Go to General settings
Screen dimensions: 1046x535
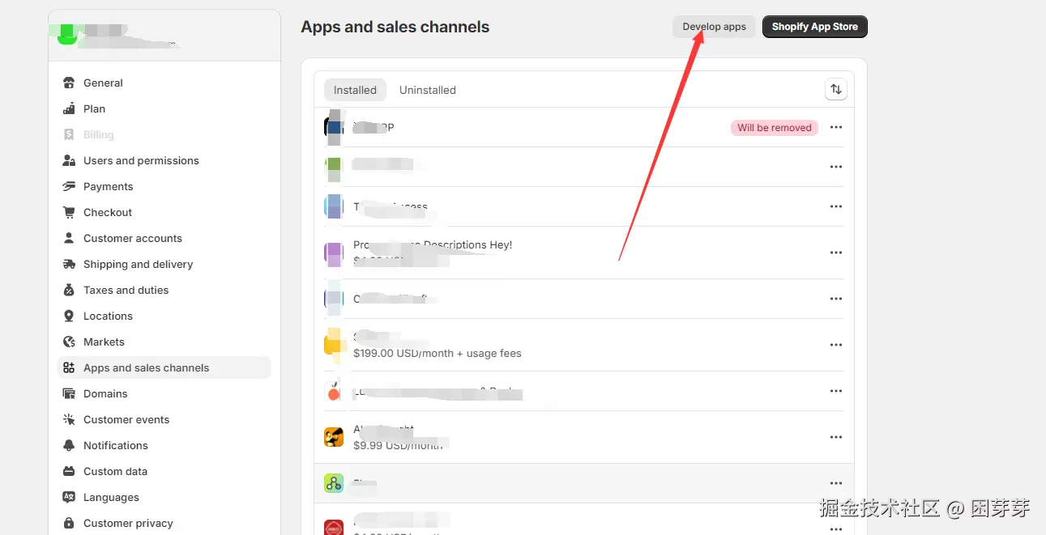pos(164,83)
